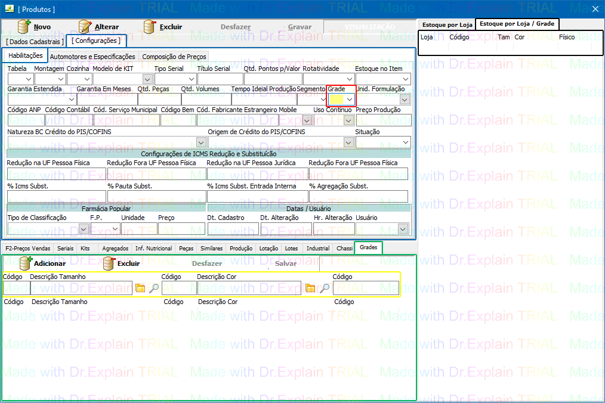Focus the Qtd. Pontos p/Valor field
The image size is (605, 403).
click(273, 79)
